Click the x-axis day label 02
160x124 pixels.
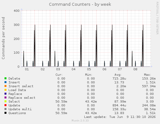click(x=42, y=69)
